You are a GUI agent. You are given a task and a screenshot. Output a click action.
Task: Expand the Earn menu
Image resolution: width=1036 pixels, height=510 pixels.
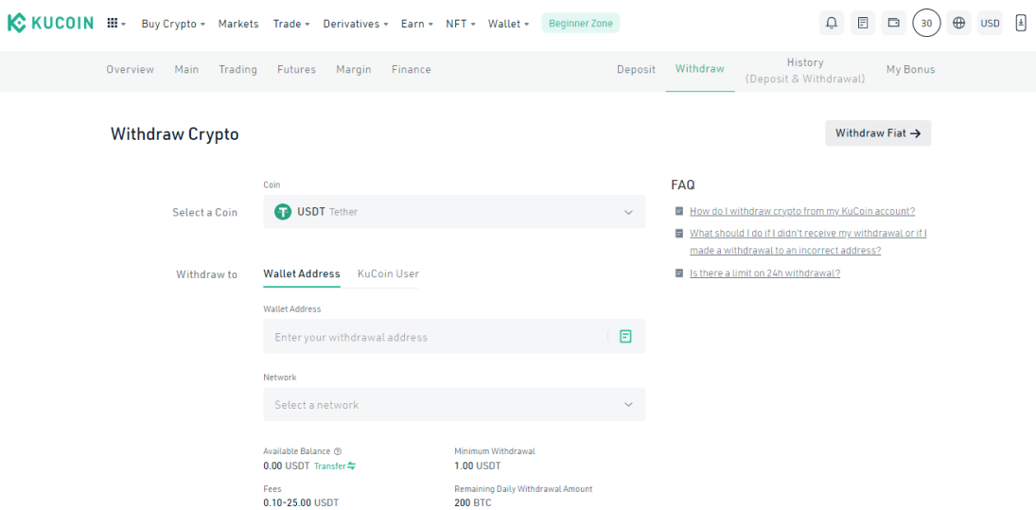tap(417, 24)
